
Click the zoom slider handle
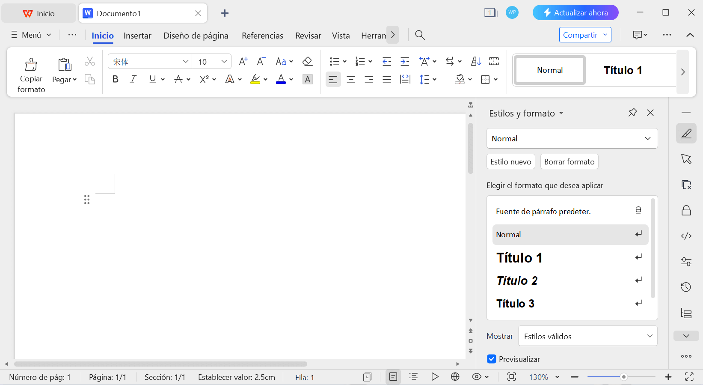point(624,377)
